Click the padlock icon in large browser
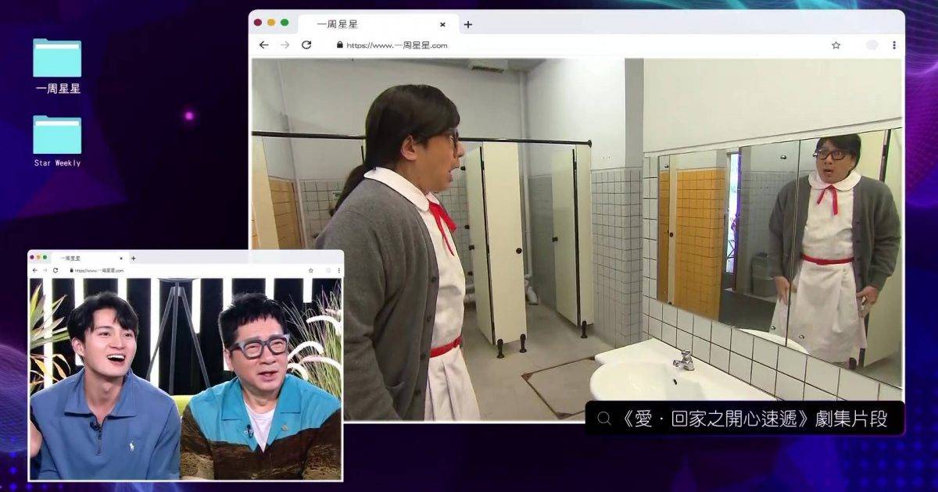Screen dimensions: 938x492 (x=340, y=45)
